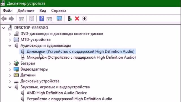Click the speaker icon beside Звуковые, игровые и видеоустройства
The image size is (181, 102).
(x=16, y=87)
